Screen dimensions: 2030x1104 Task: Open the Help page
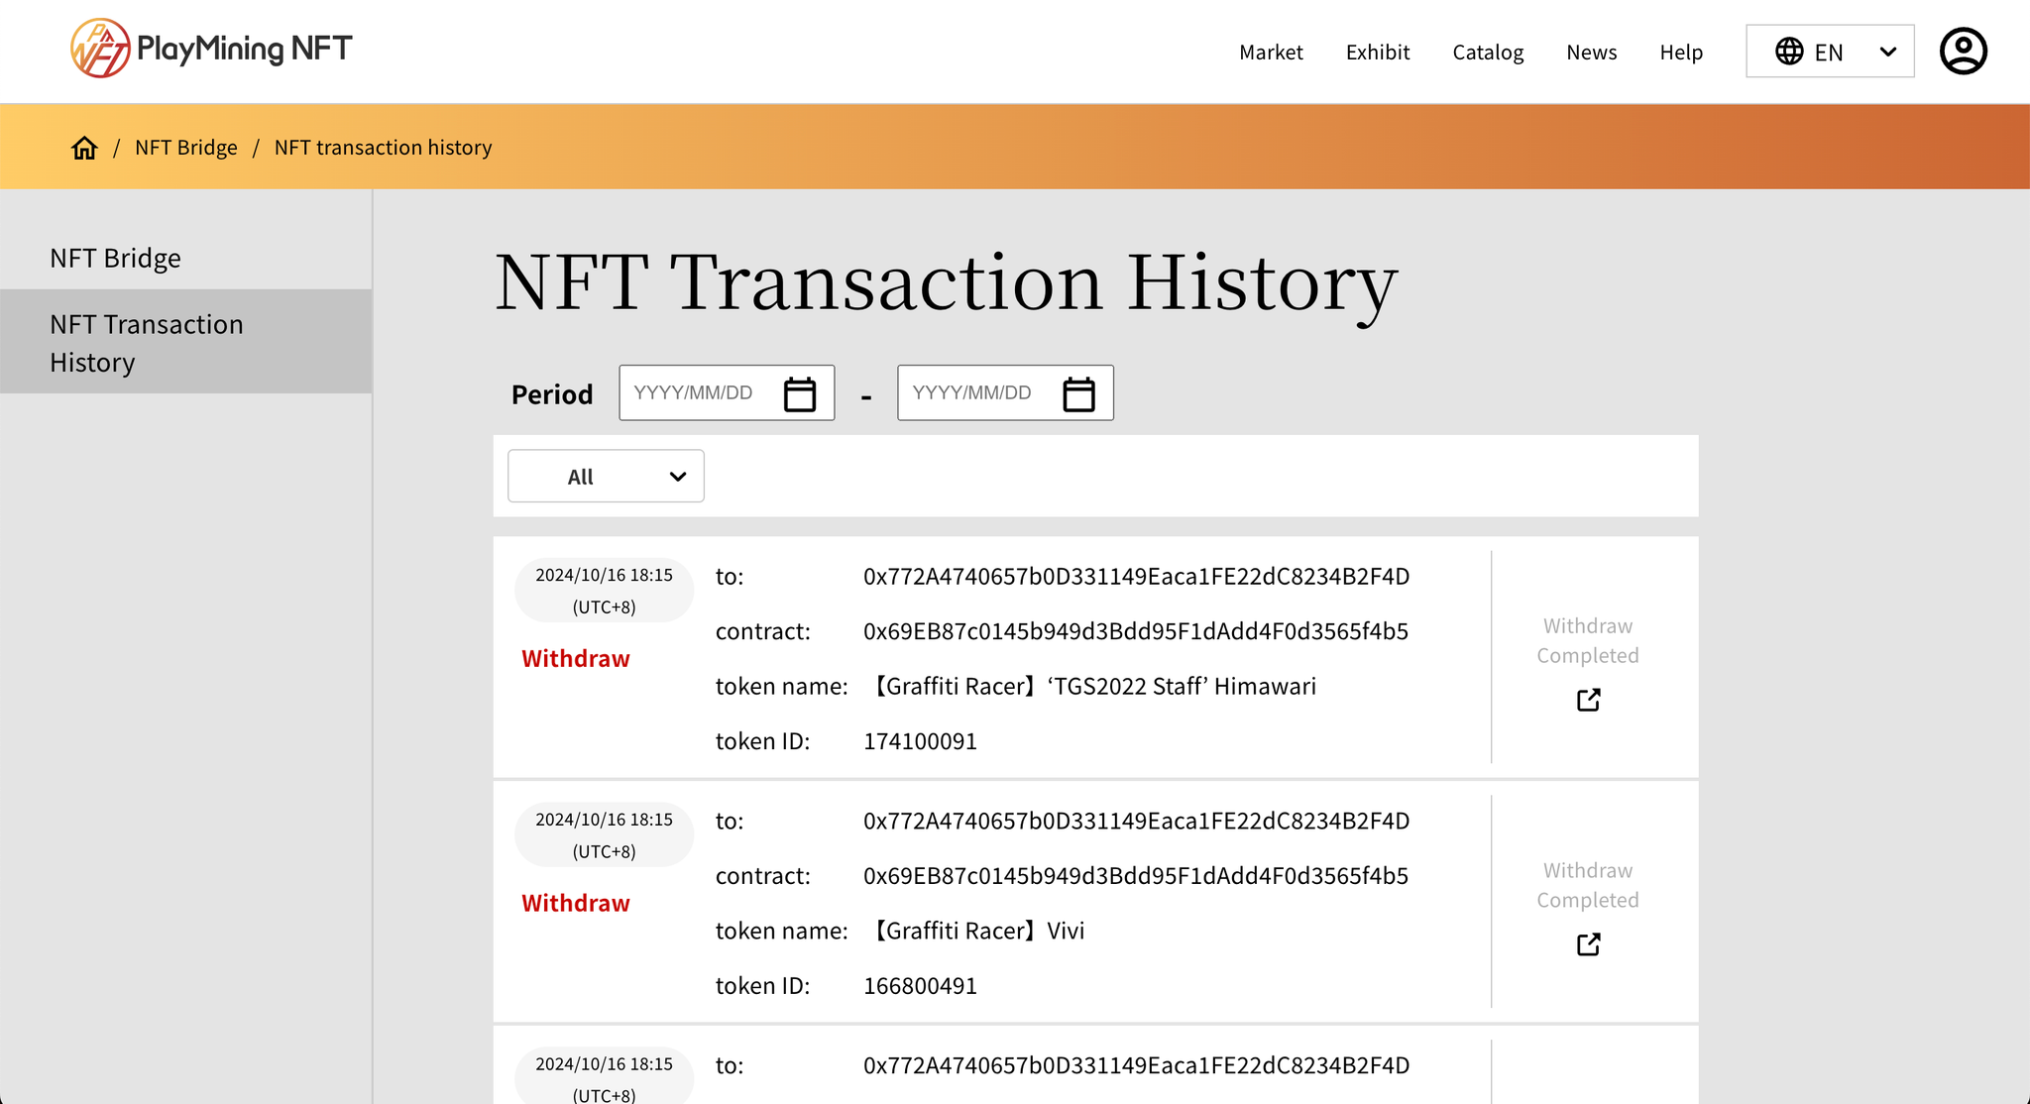click(1681, 53)
